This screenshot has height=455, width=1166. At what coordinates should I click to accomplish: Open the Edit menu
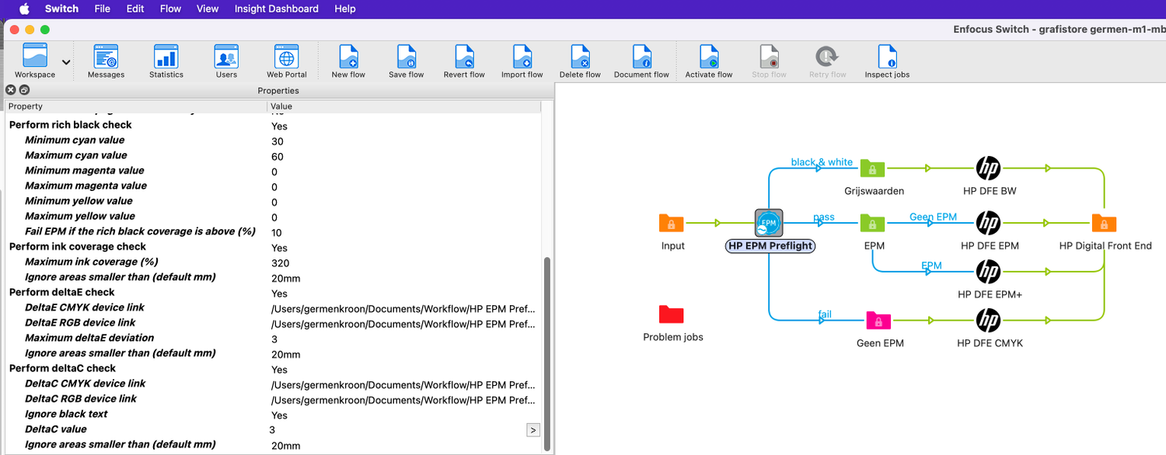(x=135, y=9)
